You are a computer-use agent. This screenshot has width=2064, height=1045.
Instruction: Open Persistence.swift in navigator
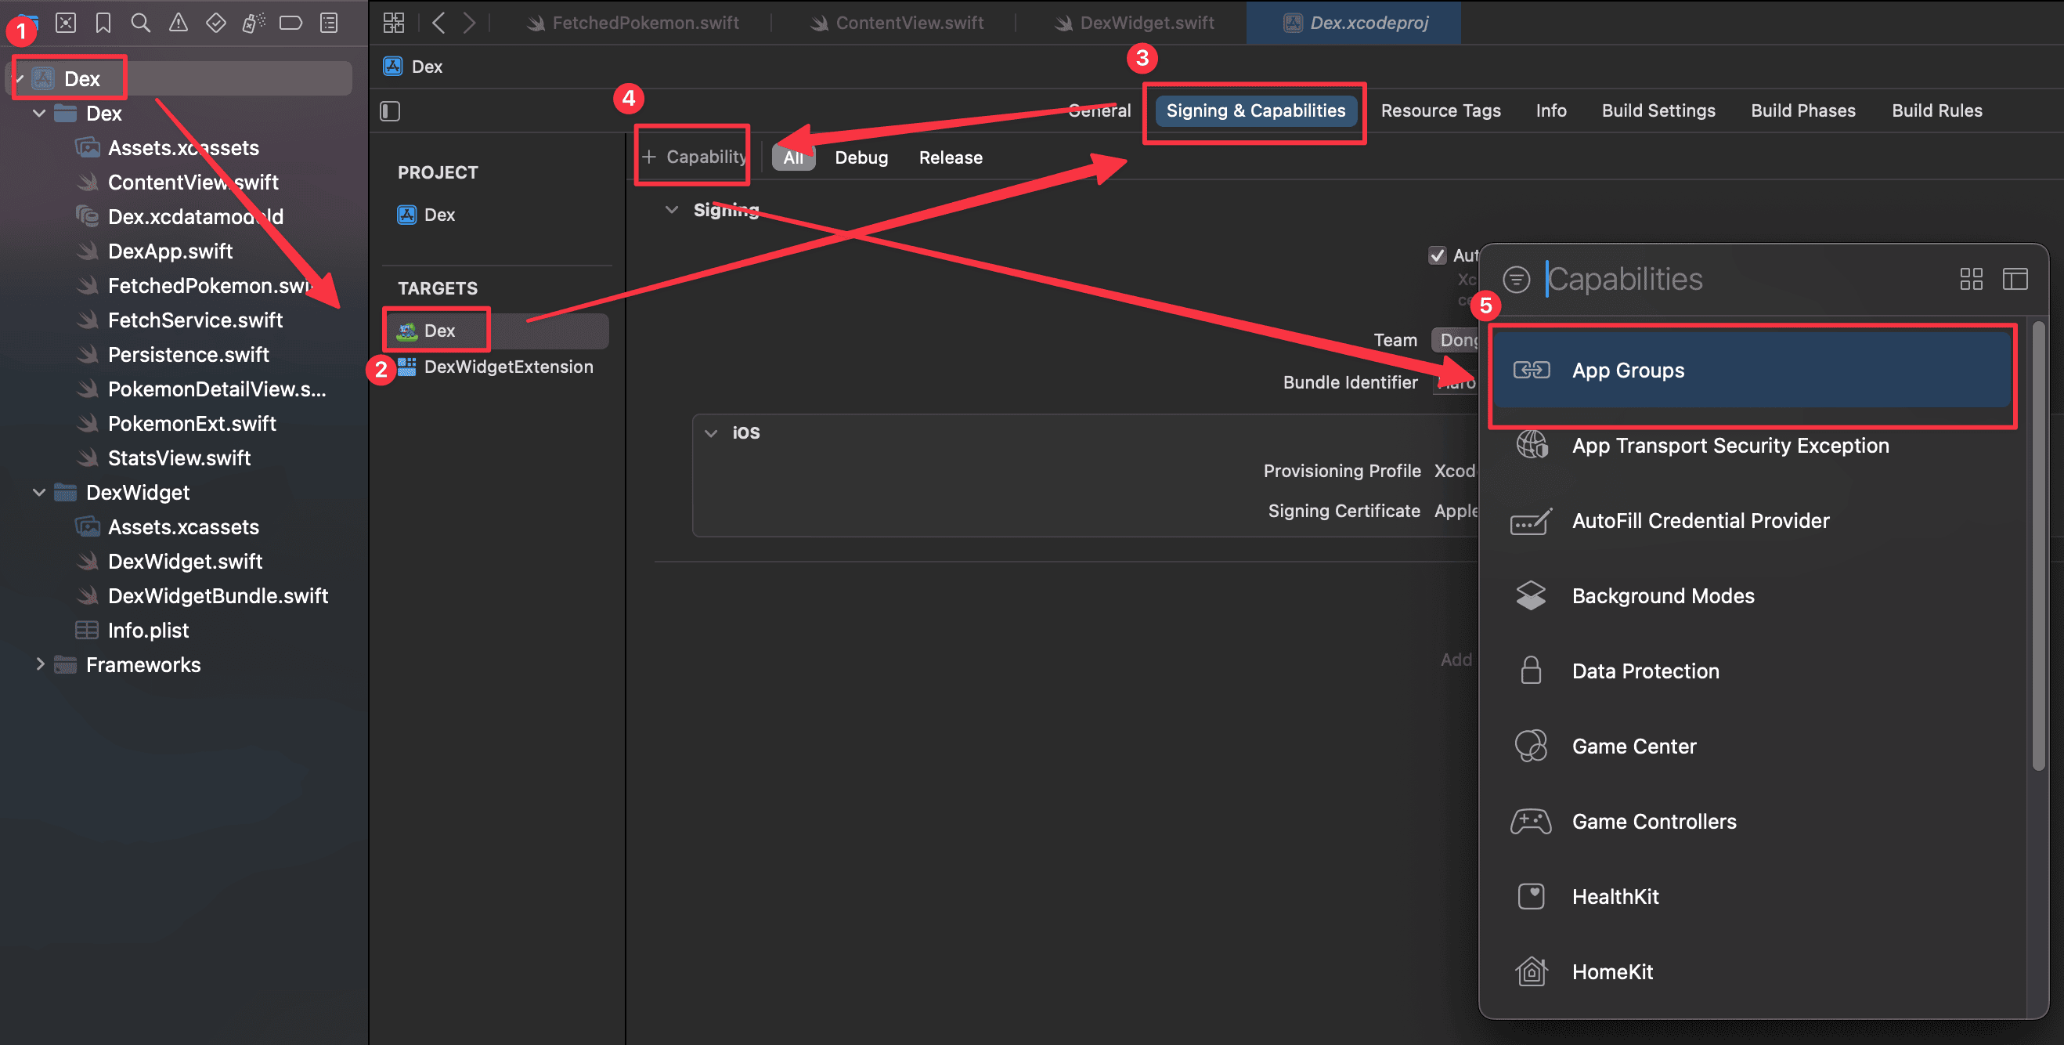pyautogui.click(x=188, y=354)
